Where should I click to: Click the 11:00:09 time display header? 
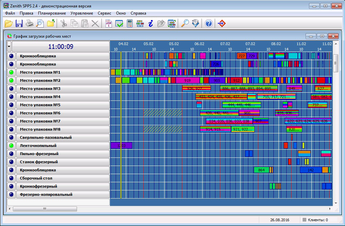[x=61, y=46]
